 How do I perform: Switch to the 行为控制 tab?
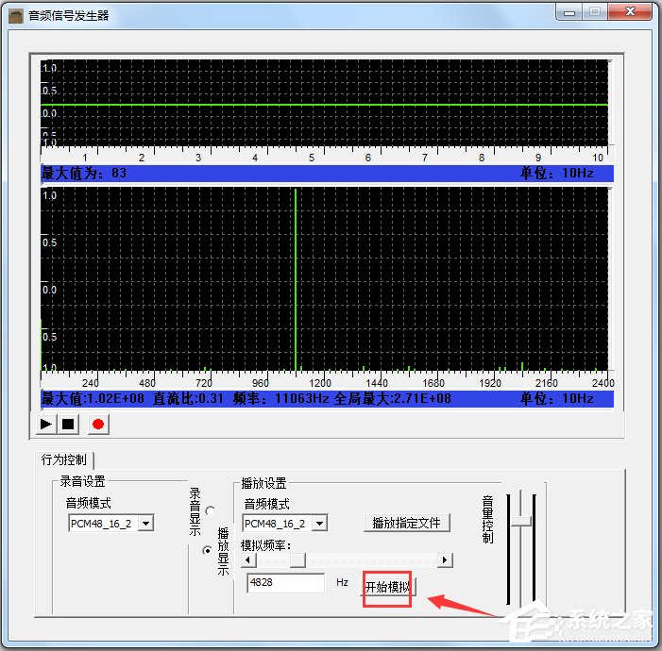point(64,459)
